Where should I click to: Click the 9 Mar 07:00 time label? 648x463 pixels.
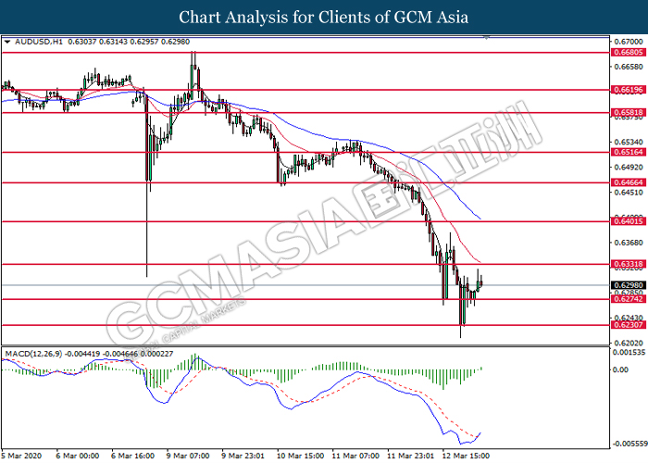[188, 456]
